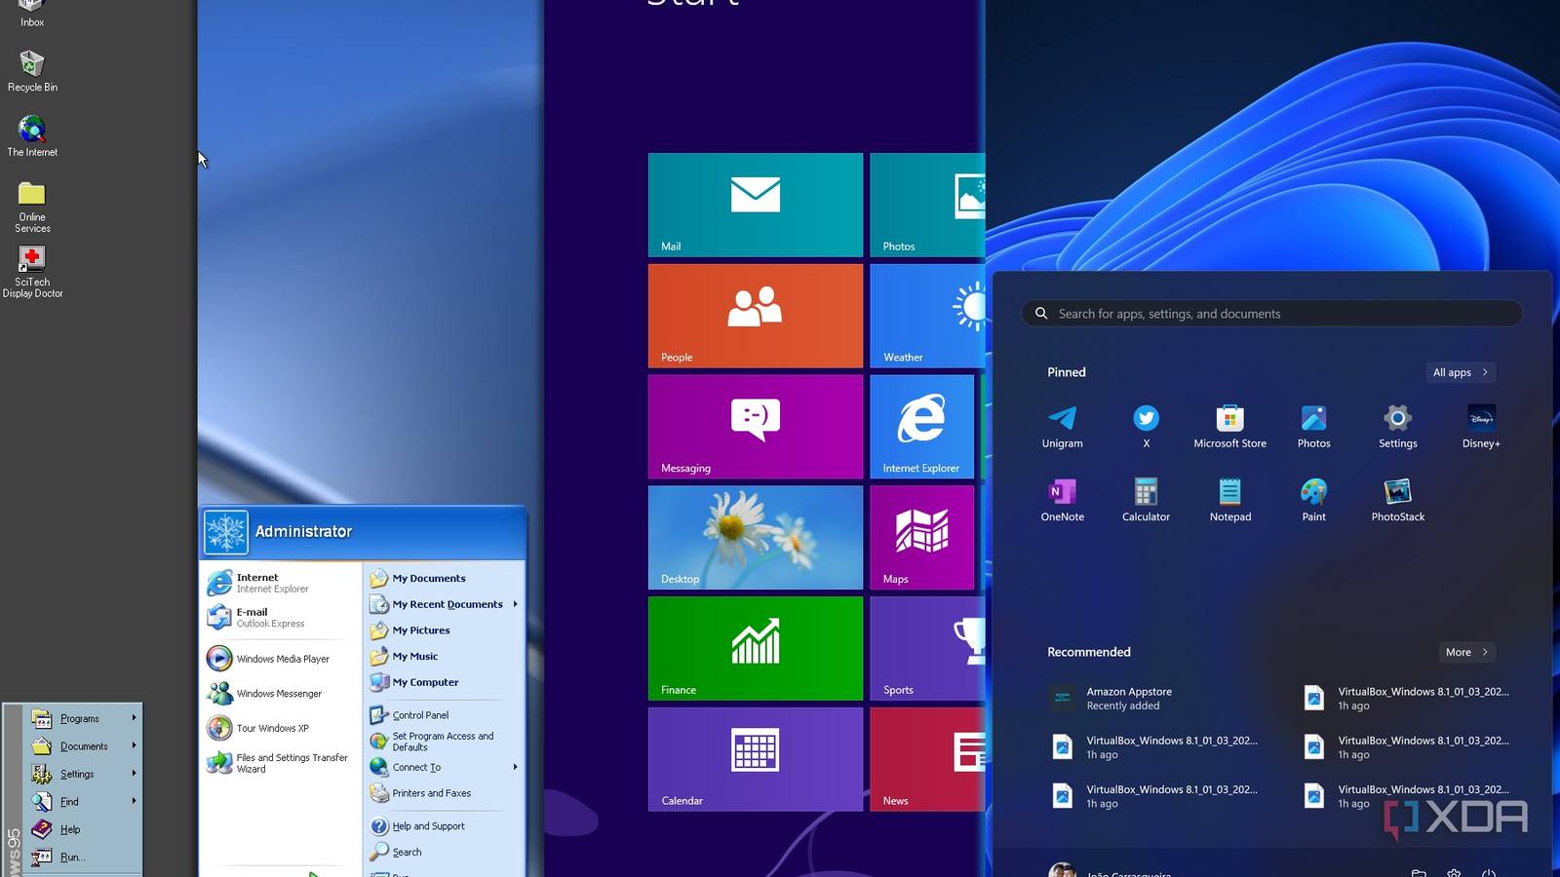The height and width of the screenshot is (877, 1560).
Task: Open the Mail tile
Action: 754,205
